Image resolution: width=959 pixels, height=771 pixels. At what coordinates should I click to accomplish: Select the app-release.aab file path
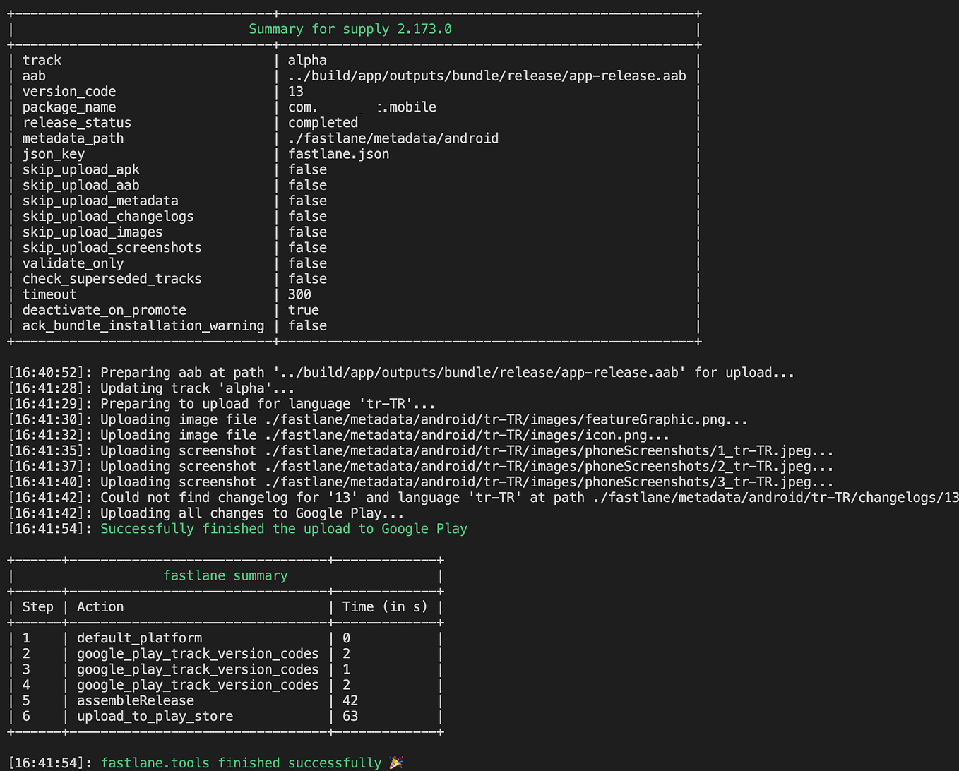pyautogui.click(x=487, y=76)
